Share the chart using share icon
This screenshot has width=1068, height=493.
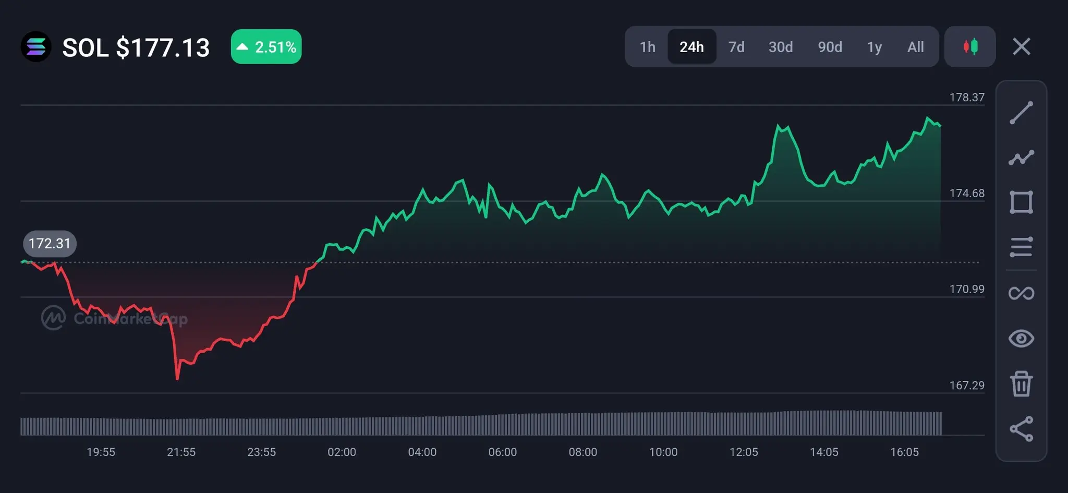(x=1021, y=429)
